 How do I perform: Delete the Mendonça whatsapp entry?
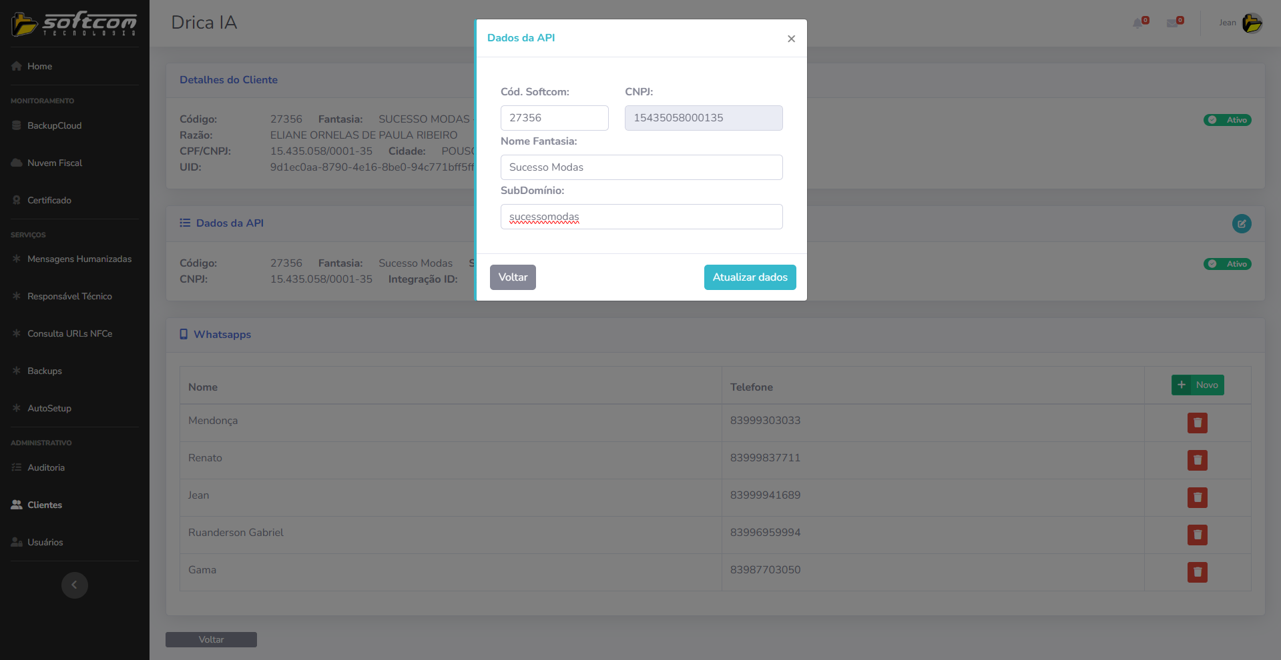click(x=1197, y=423)
